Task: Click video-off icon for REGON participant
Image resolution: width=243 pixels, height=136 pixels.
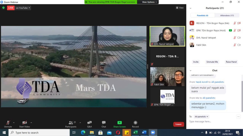Action: pyautogui.click(x=239, y=23)
